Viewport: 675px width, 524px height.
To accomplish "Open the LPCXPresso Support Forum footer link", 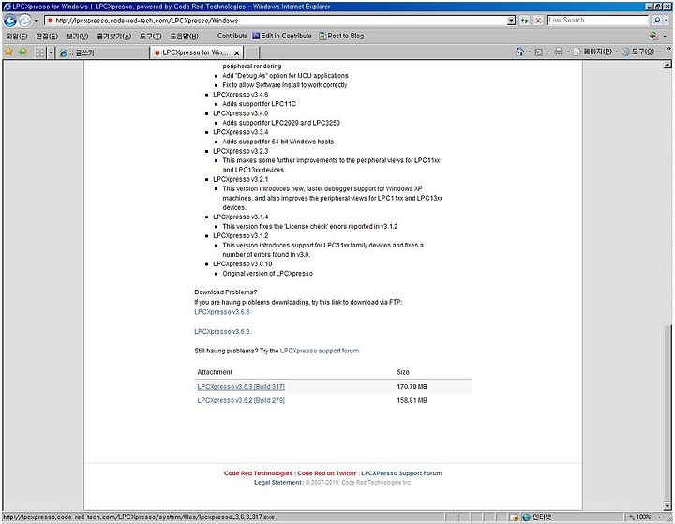I will tap(401, 473).
